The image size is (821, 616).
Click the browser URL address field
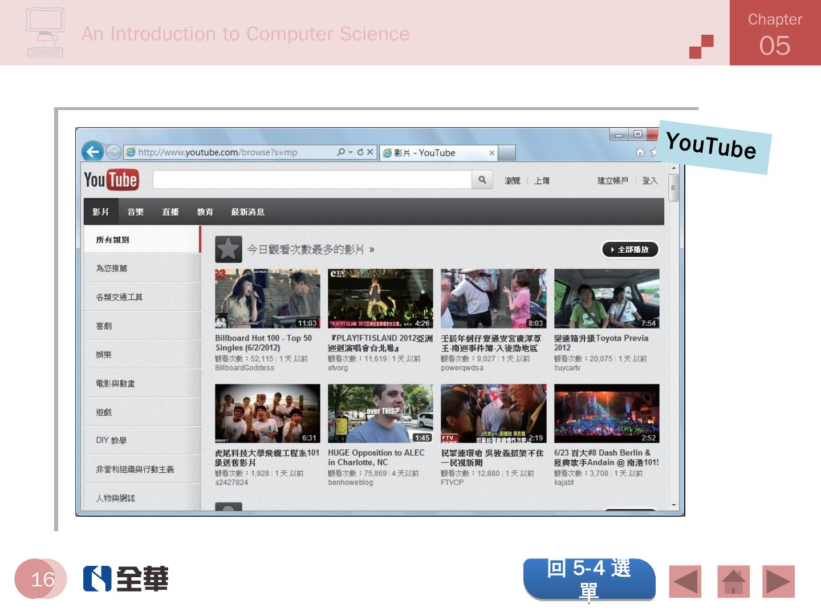coord(230,152)
